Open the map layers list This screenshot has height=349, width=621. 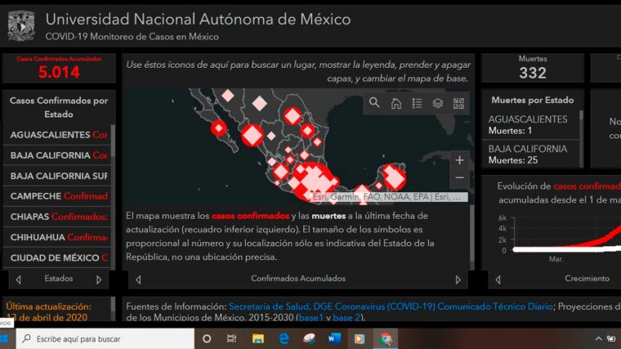point(438,103)
